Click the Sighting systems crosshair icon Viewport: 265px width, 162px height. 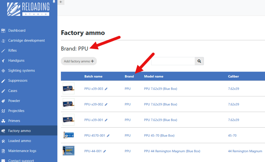[x=3, y=71]
